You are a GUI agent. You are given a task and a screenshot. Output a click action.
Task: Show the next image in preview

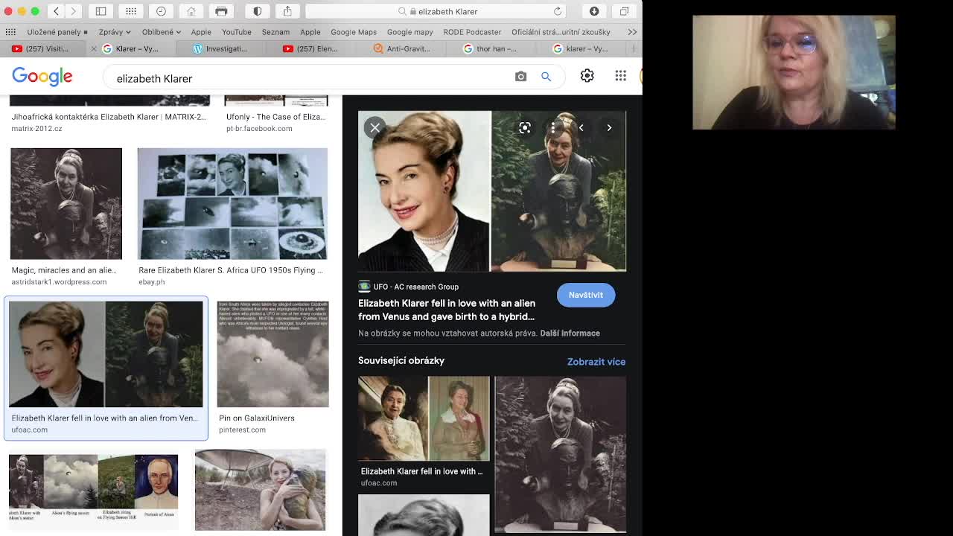(x=609, y=128)
